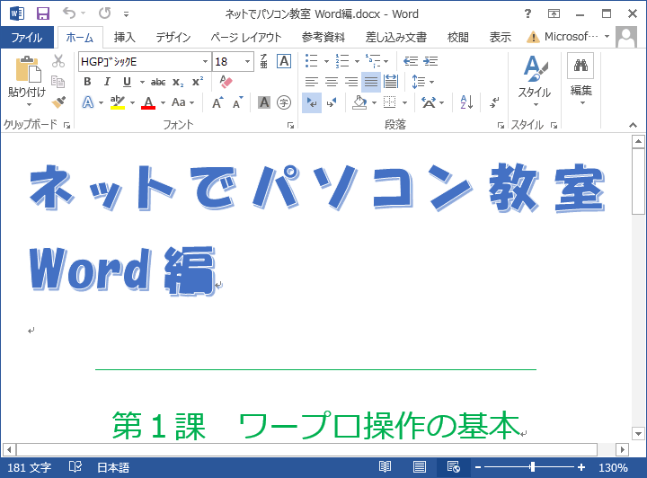Decrease paragraph indent

coord(410,61)
